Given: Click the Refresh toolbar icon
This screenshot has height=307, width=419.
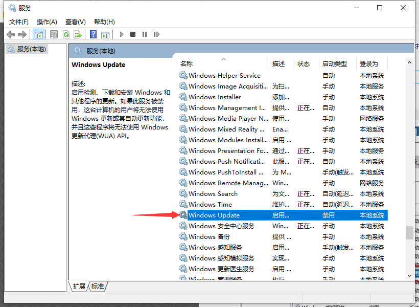Looking at the screenshot, I should coord(66,34).
